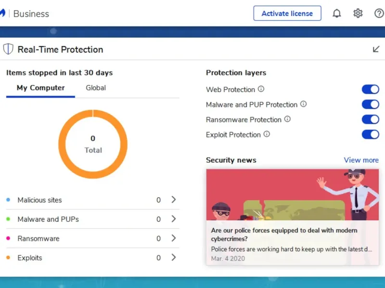This screenshot has height=288, width=385.
Task: Expand the Malware and PUPs chevron
Action: click(174, 219)
